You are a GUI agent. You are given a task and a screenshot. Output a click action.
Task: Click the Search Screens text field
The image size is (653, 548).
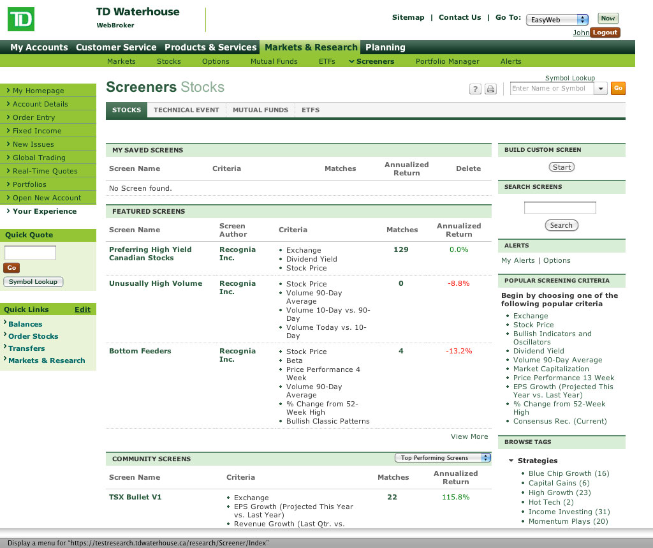point(560,207)
